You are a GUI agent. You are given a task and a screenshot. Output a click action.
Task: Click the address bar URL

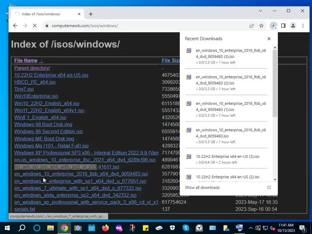coord(85,26)
